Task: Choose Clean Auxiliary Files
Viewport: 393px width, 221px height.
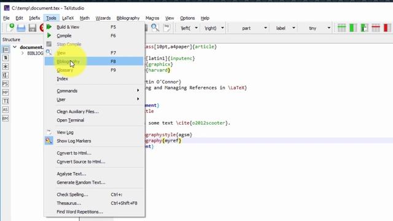Action: (94, 112)
